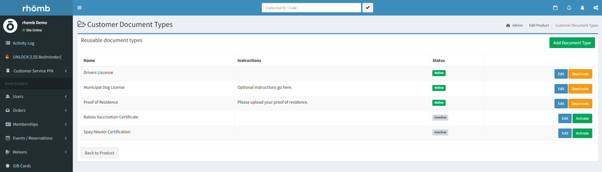Click the Users people icon
This screenshot has height=172, width=602.
click(x=8, y=96)
